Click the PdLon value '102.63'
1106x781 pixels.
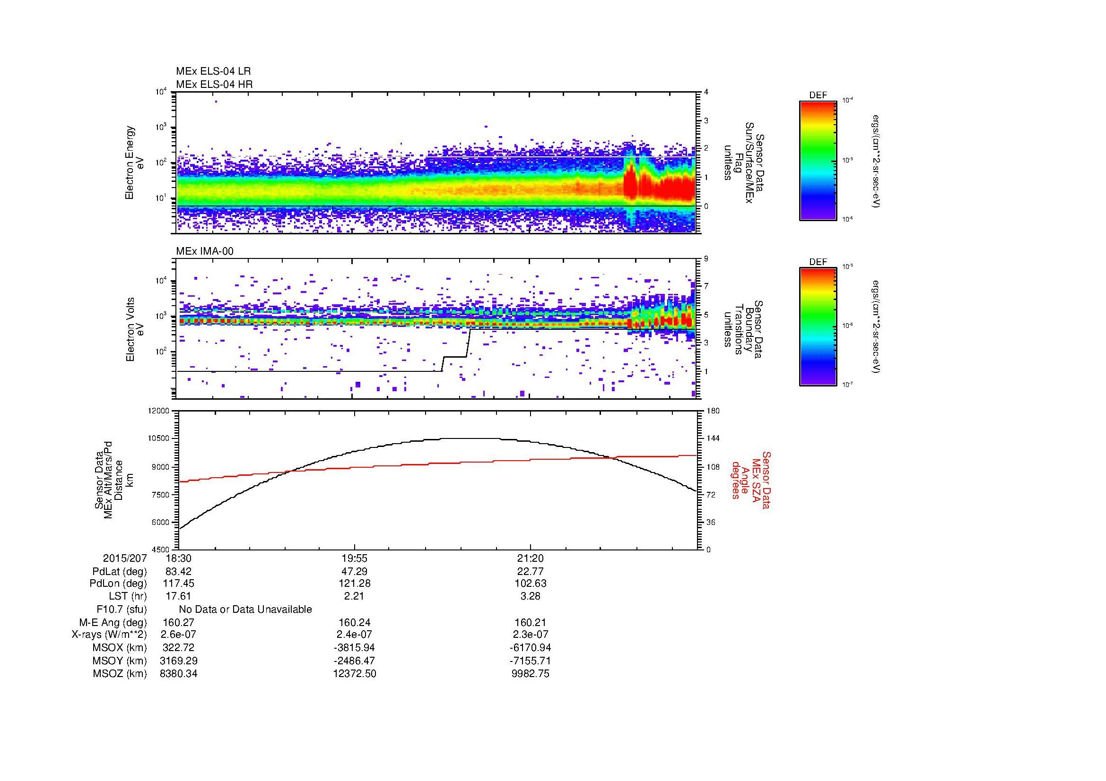click(530, 584)
